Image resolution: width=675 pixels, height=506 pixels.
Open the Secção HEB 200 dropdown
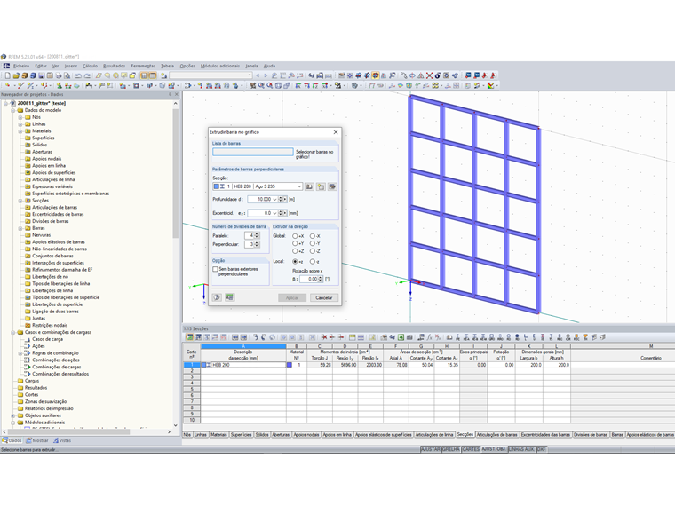click(299, 186)
